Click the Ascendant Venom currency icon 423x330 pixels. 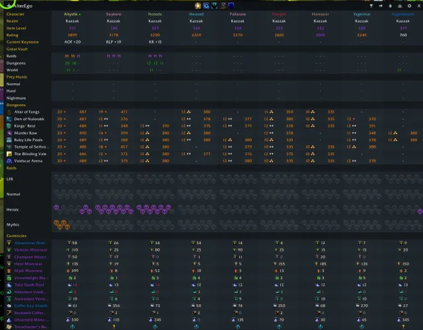click(x=9, y=299)
